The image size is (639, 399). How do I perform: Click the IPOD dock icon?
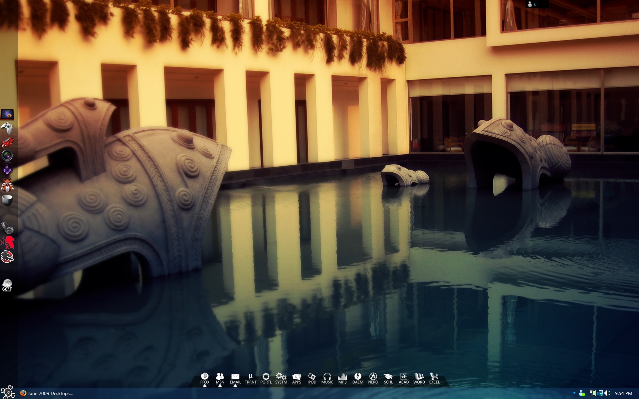(x=312, y=377)
